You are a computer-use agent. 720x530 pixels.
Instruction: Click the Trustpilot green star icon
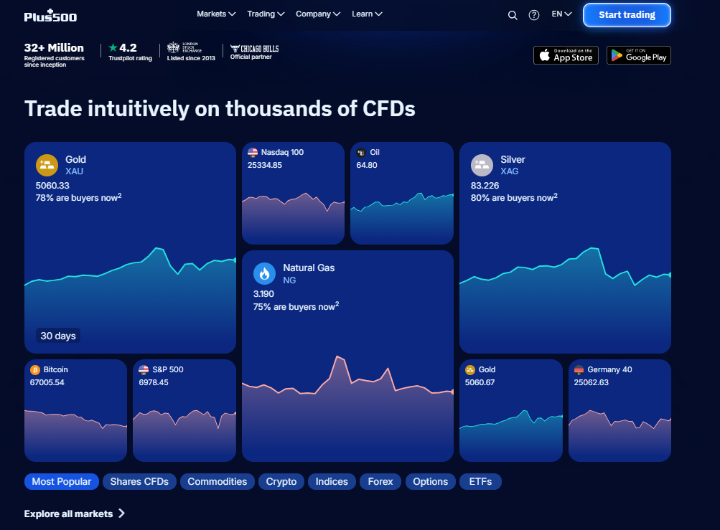(x=113, y=47)
